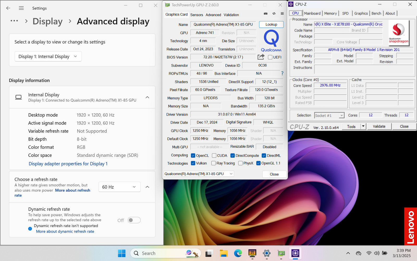Click the Bus Interface question mark
This screenshot has width=417, height=261.
point(282,73)
